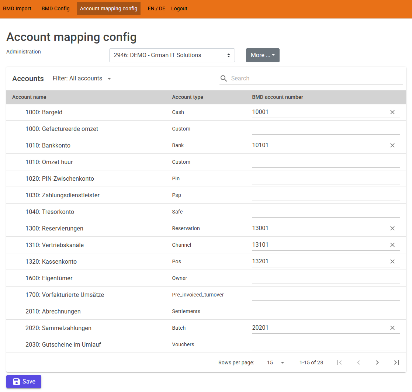The height and width of the screenshot is (392, 412).
Task: Switch language to EN
Action: coord(151,8)
